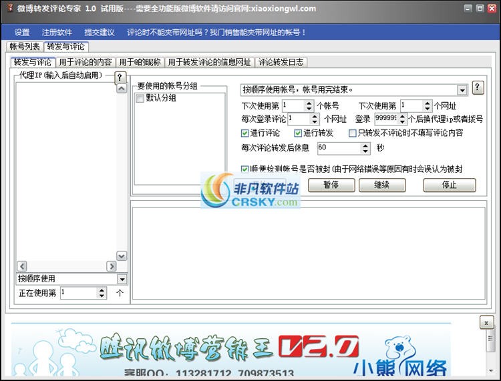The image size is (501, 381).
Task: Open the 设置 menu
Action: (x=22, y=32)
